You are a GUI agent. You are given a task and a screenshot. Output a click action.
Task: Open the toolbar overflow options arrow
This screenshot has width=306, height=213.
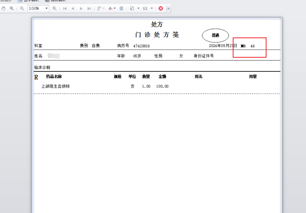click(x=168, y=8)
